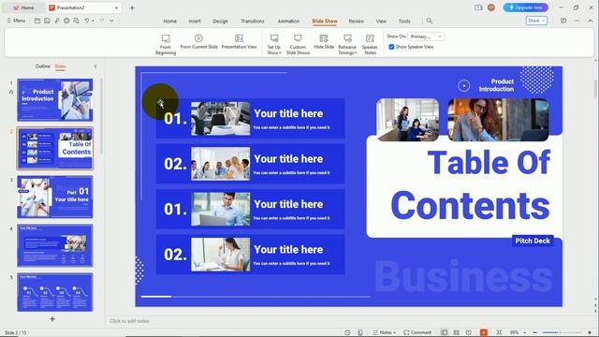Click the zoom in plus button
The width and height of the screenshot is (599, 337).
[590, 332]
